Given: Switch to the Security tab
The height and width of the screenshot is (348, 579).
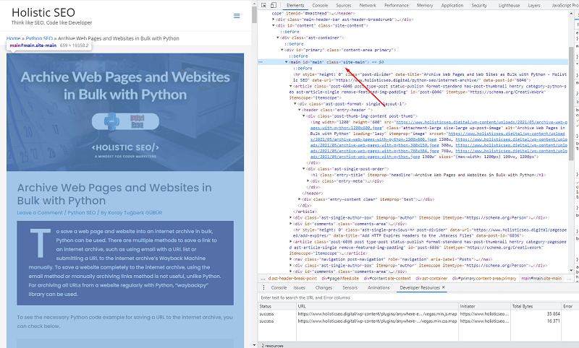Looking at the screenshot, I should (479, 5).
